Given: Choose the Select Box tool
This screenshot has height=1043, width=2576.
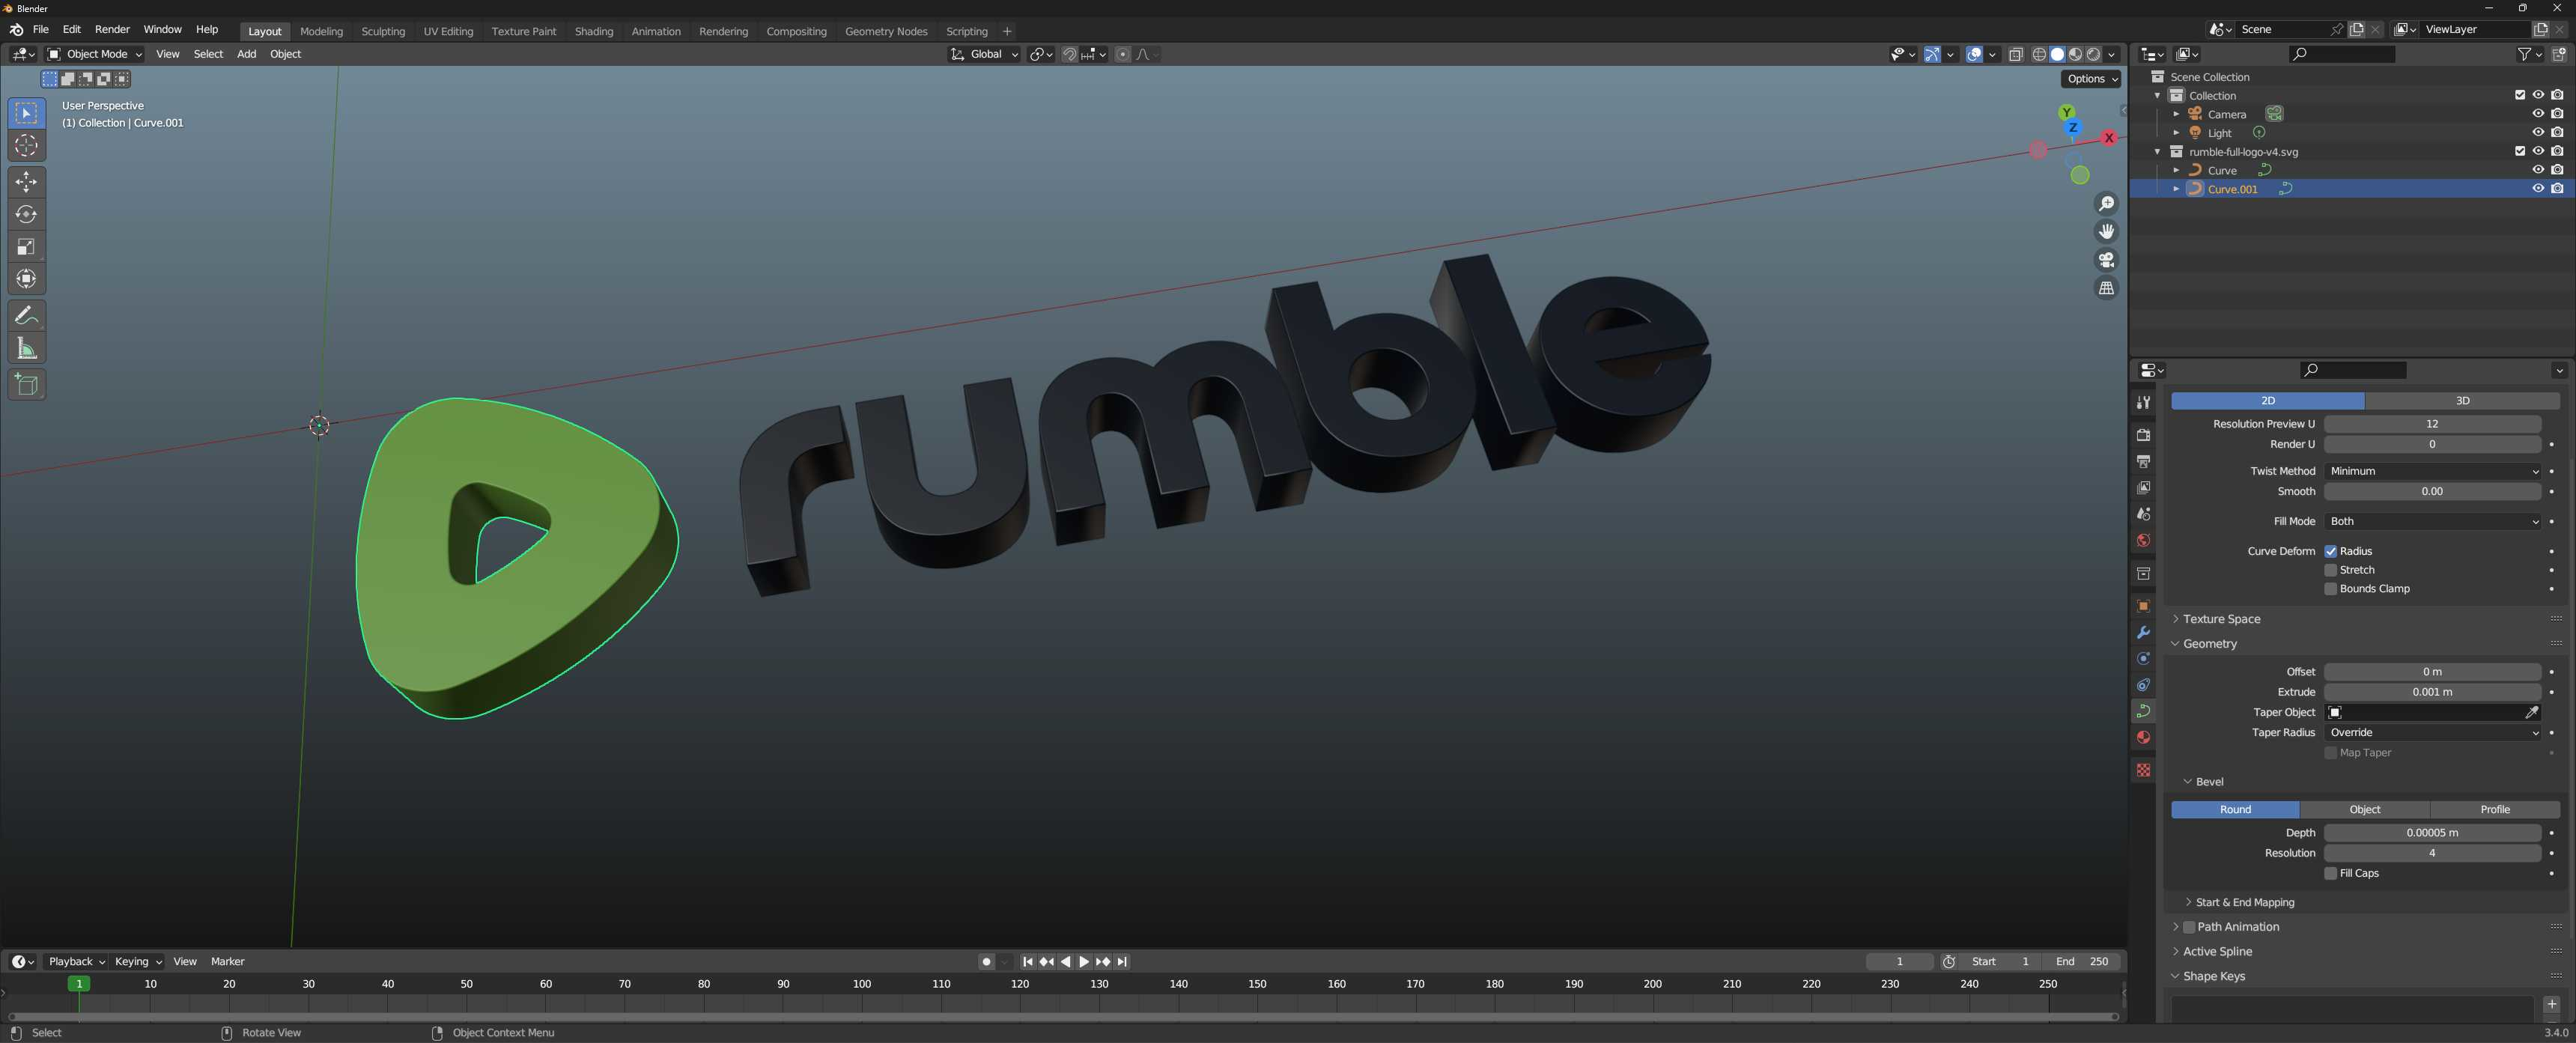Looking at the screenshot, I should tap(27, 113).
